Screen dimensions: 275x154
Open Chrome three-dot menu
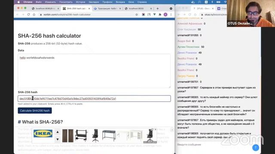tap(171, 15)
